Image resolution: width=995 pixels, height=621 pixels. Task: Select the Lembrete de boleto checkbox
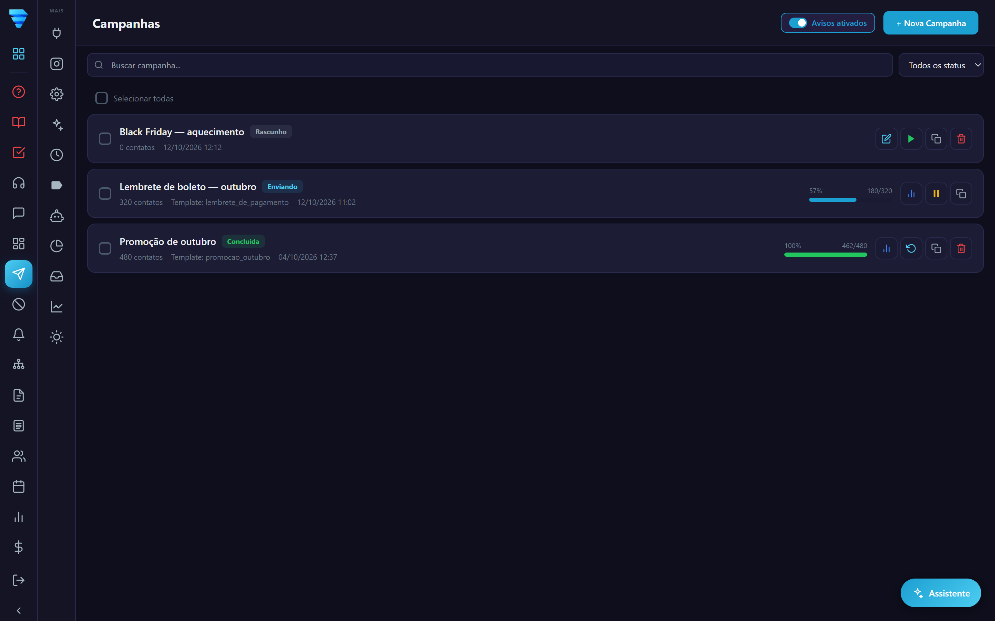coord(105,194)
